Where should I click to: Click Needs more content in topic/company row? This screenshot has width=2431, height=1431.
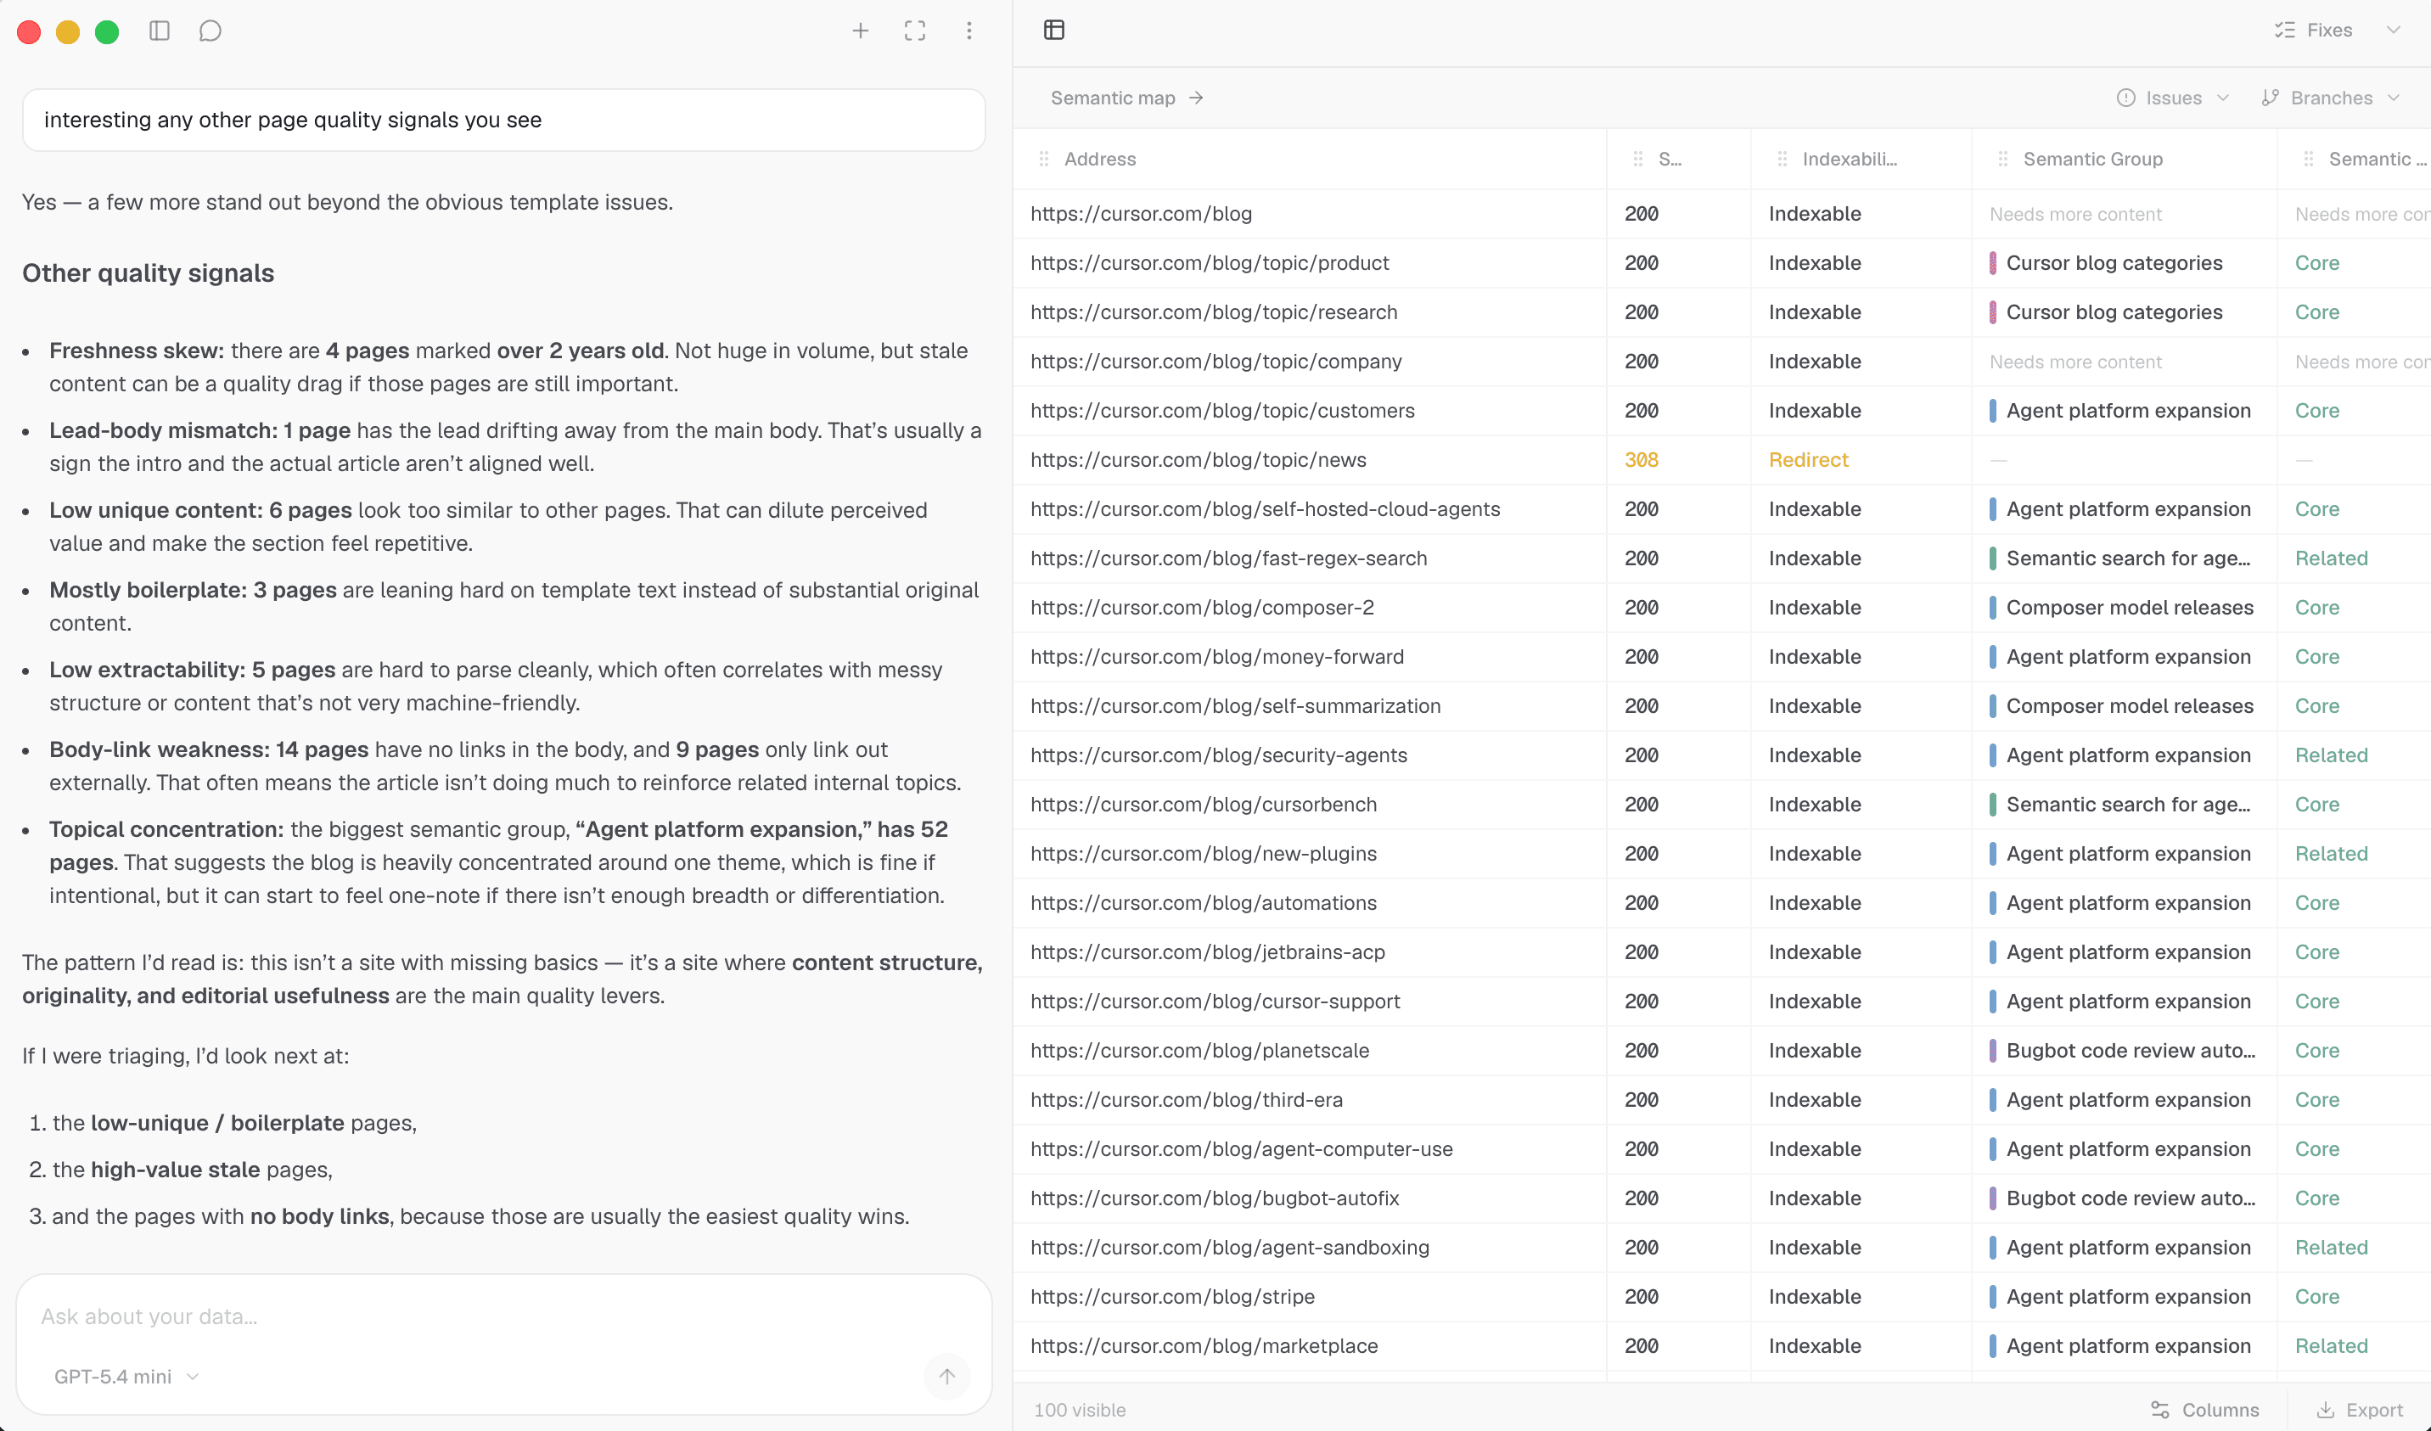[2075, 362]
